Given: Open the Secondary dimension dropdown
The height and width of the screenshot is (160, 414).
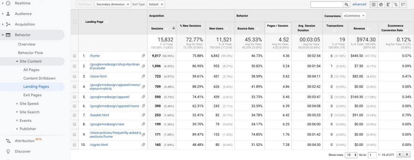Looking at the screenshot, I should pyautogui.click(x=113, y=4).
